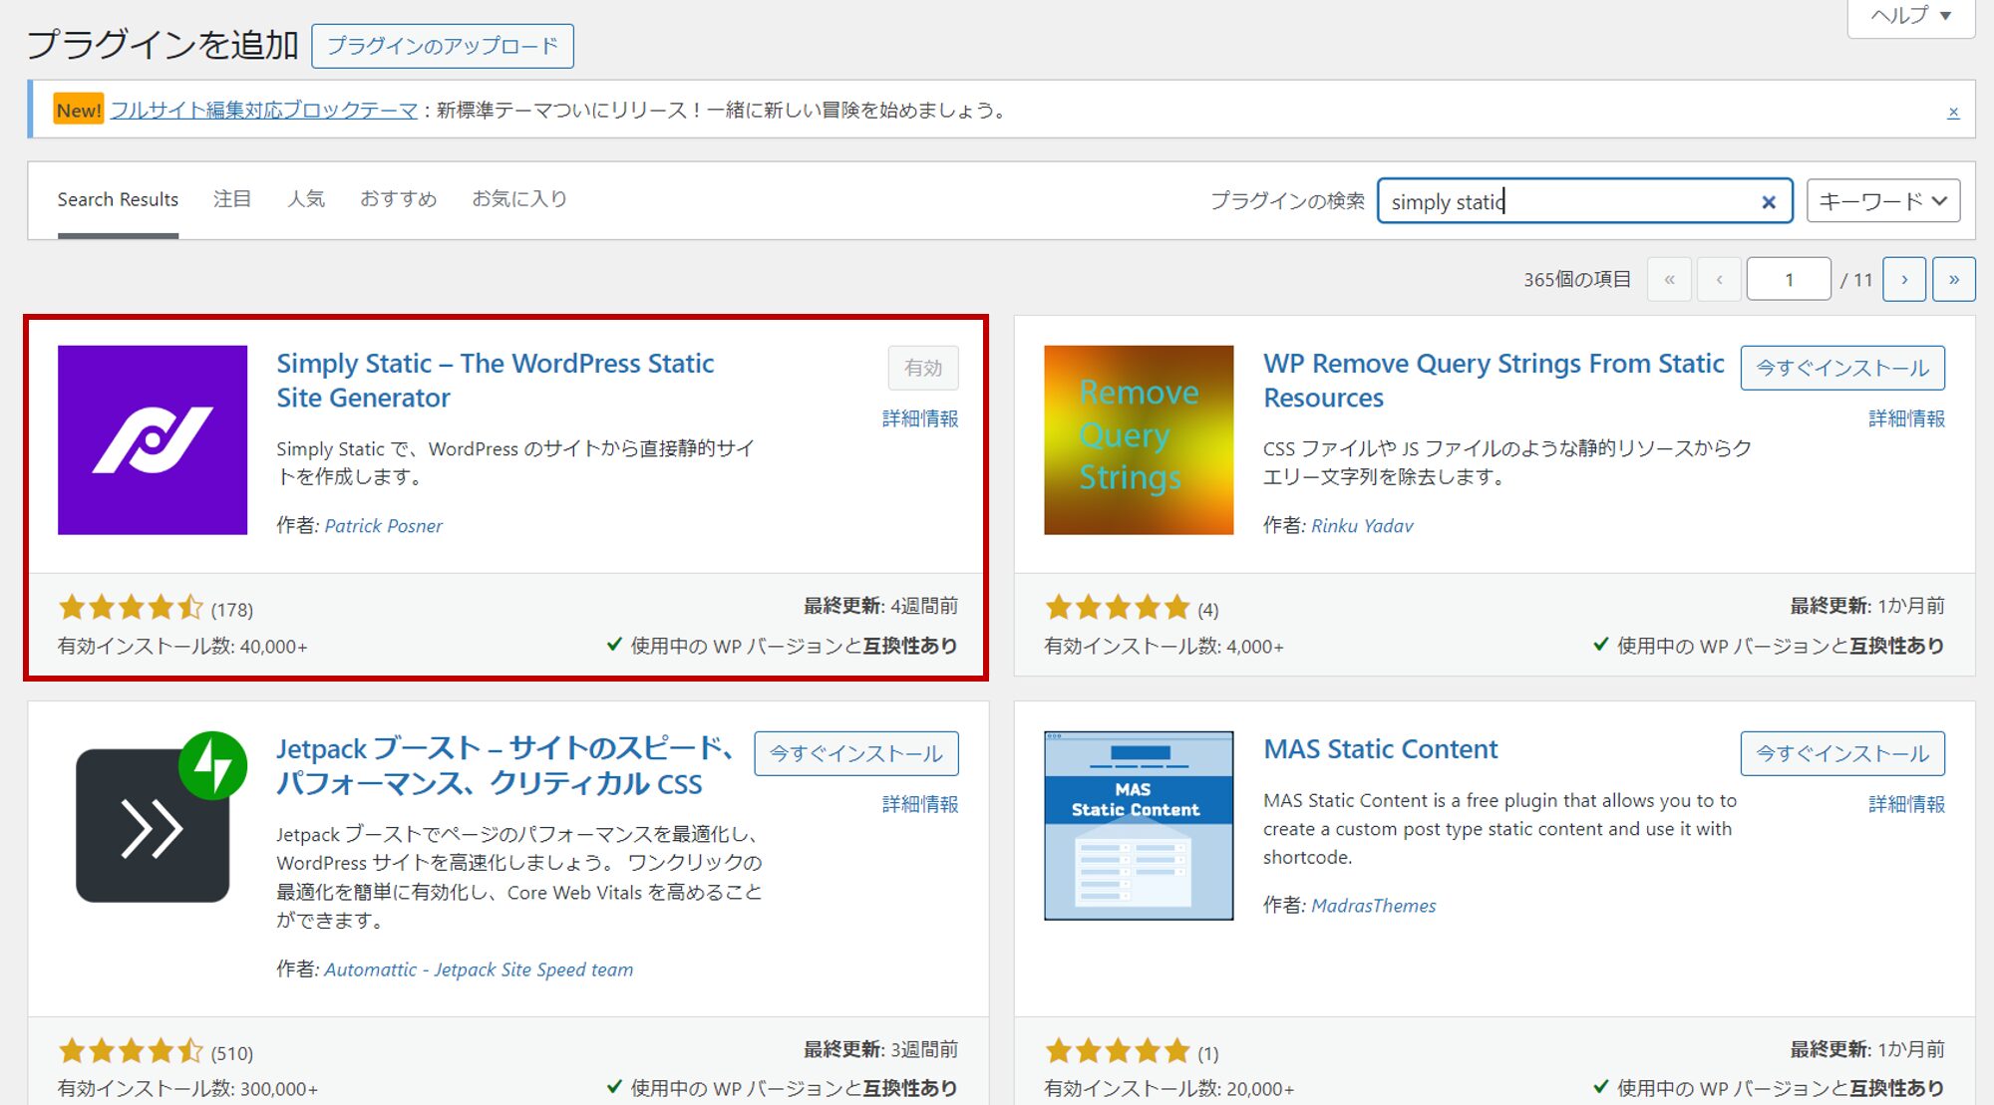Open WP Remove Query Strings title link
This screenshot has height=1105, width=1994.
pos(1494,381)
